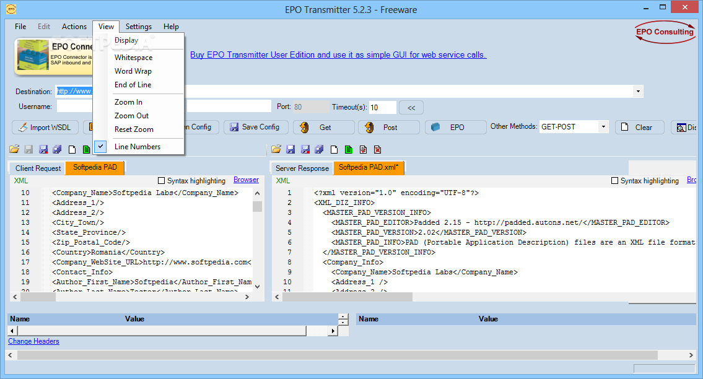Click the blue brick icon on EPO button
The width and height of the screenshot is (703, 379).
(435, 128)
